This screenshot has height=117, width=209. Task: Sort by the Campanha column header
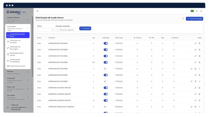click(x=51, y=38)
